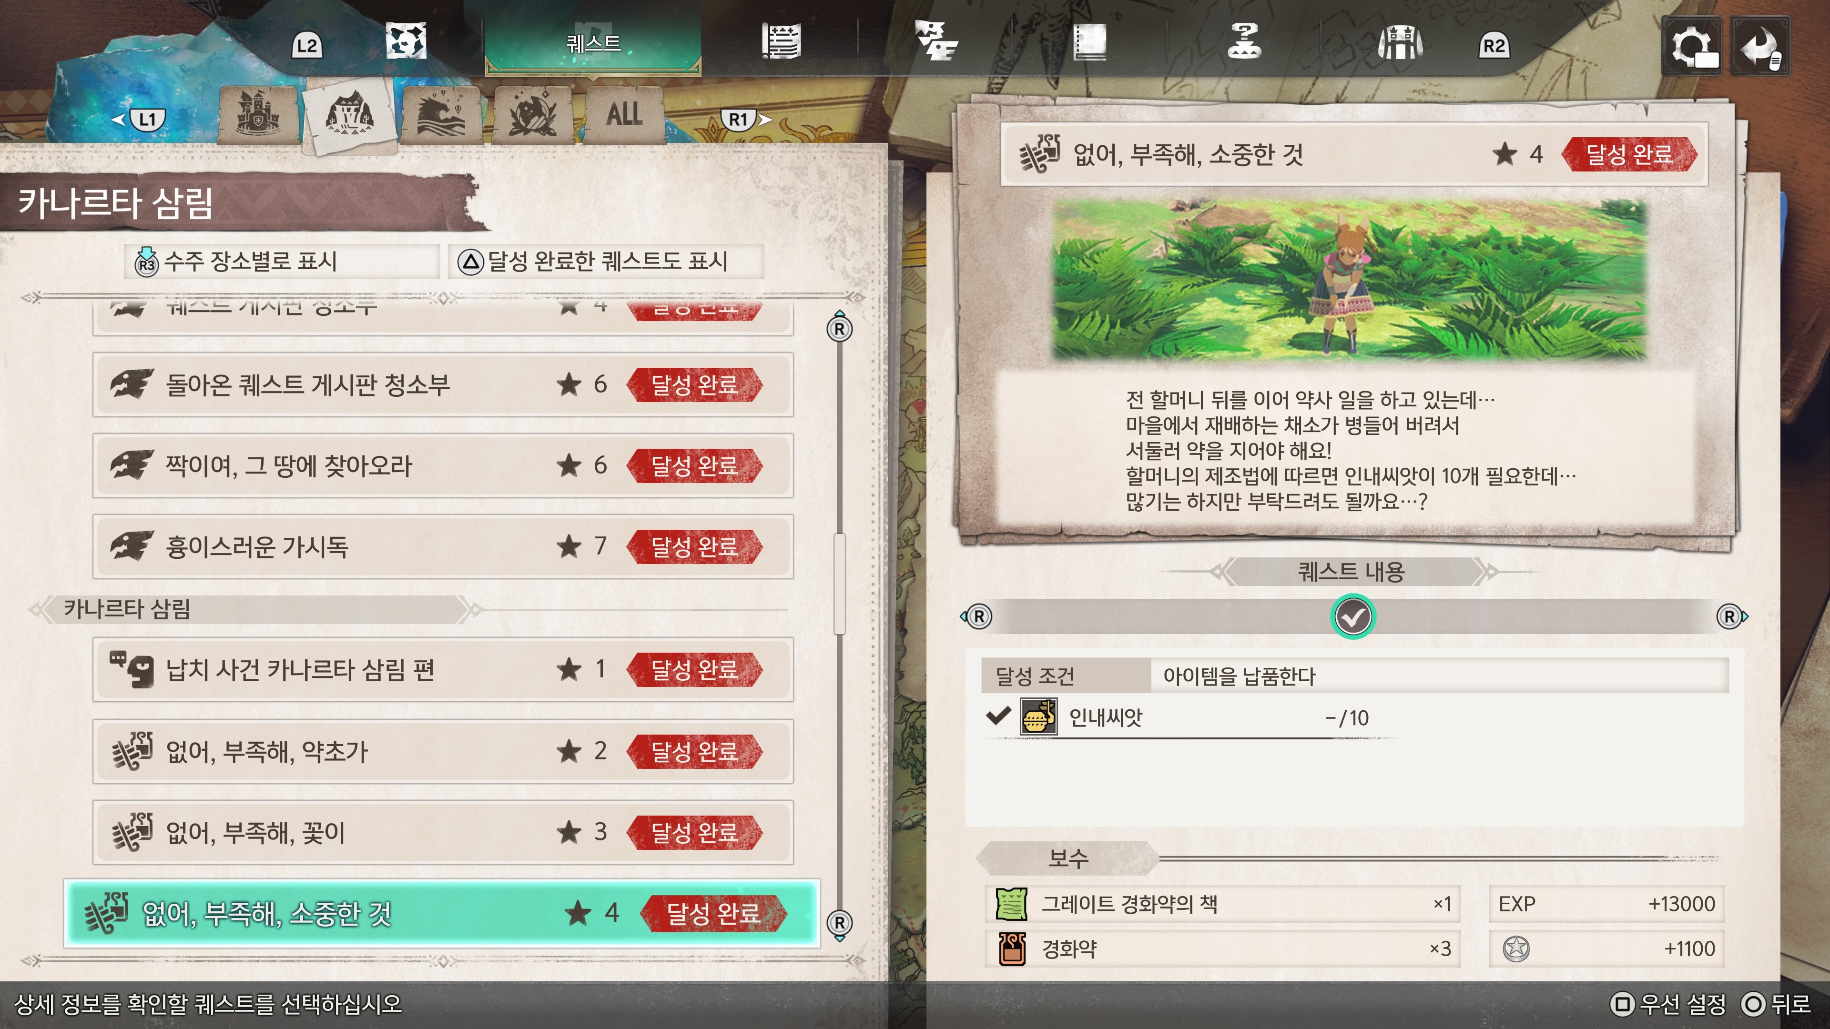Click the quest list scrollbar handle
The image size is (1830, 1029).
(840, 582)
